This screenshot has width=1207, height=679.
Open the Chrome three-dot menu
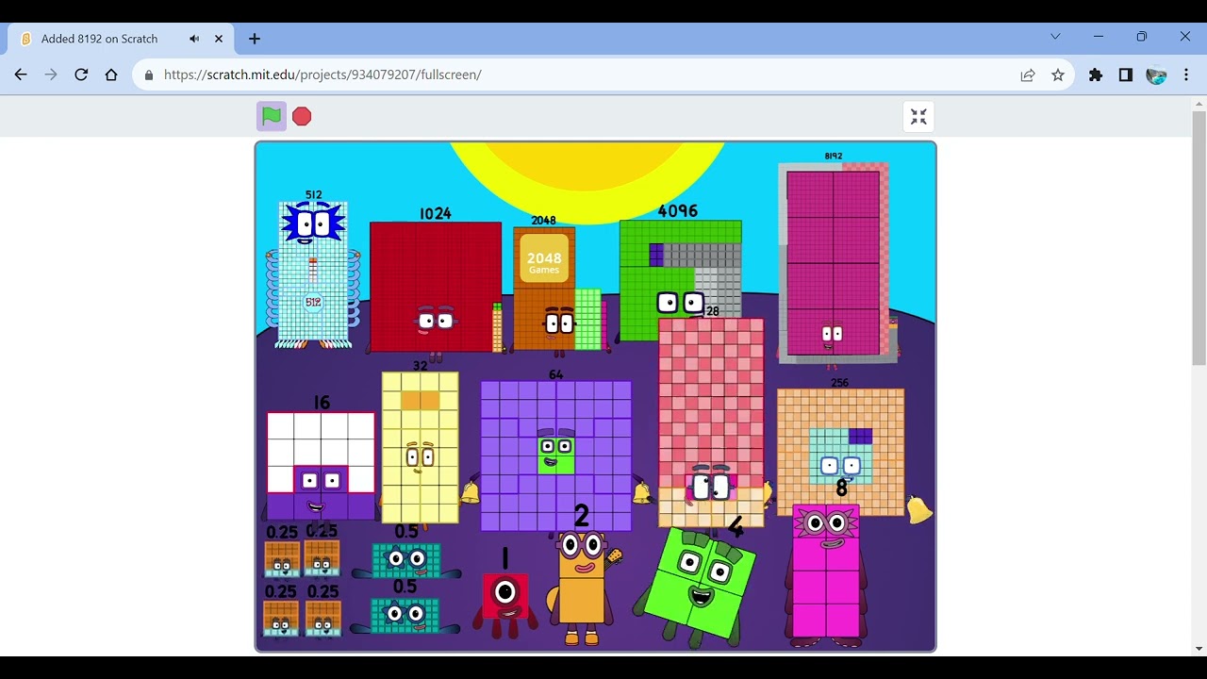point(1186,75)
